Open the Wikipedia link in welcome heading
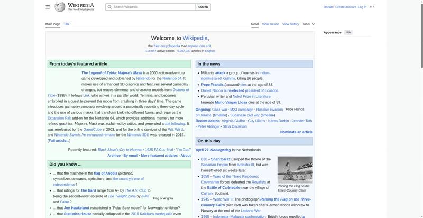Screen dimensions: 423x218 (195, 38)
